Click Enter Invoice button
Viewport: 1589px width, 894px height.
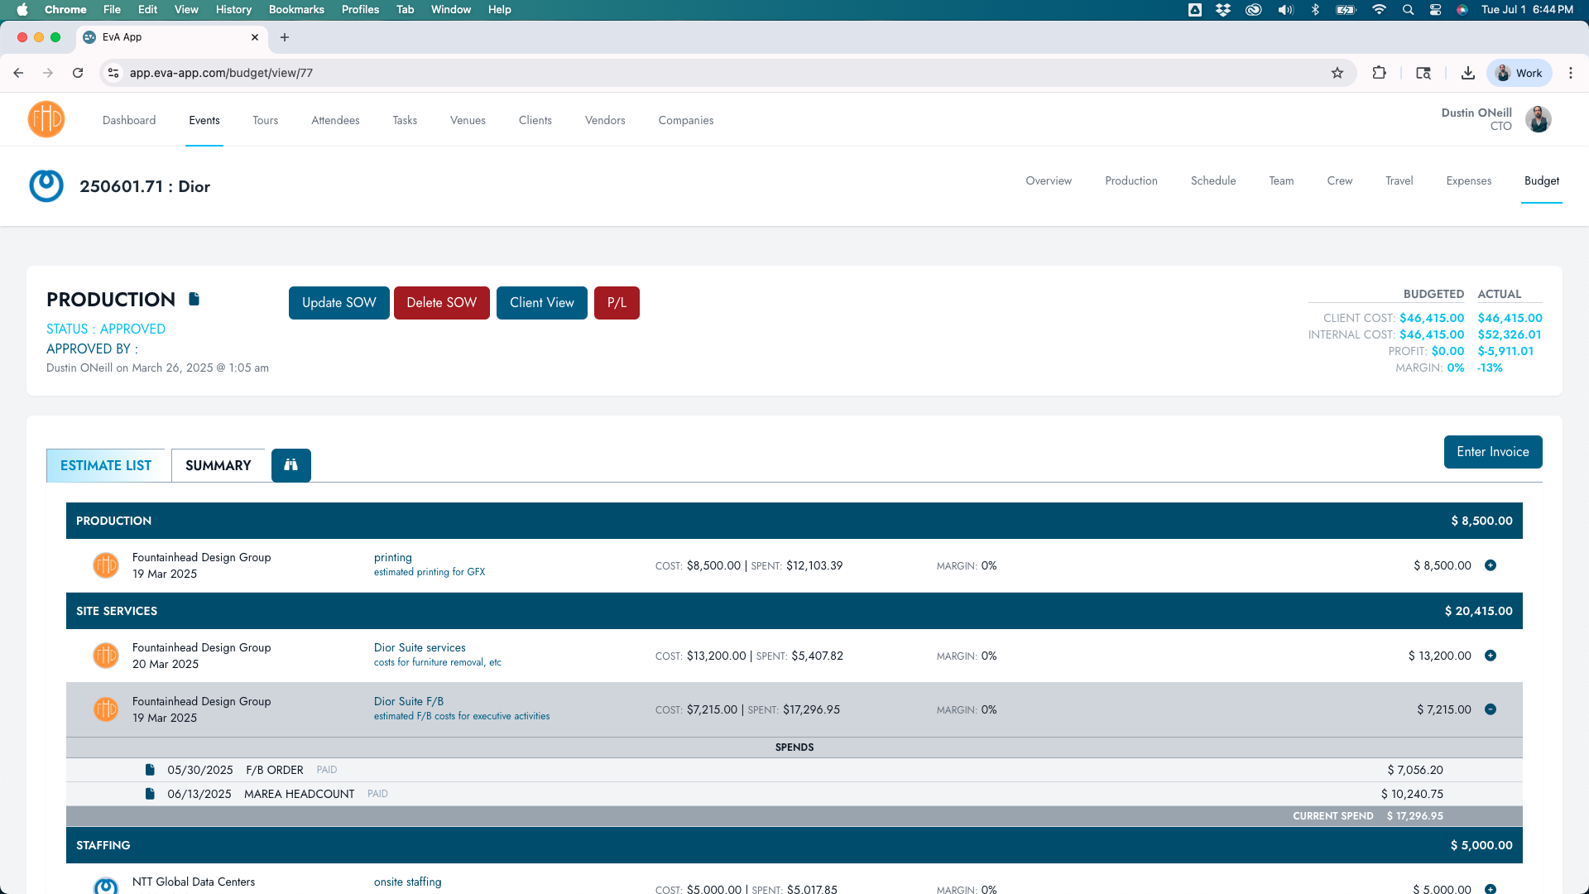click(x=1493, y=452)
